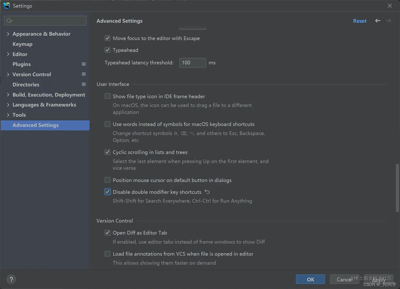Toggle Position mouse cursor on default button
The width and height of the screenshot is (400, 289).
[x=107, y=180]
